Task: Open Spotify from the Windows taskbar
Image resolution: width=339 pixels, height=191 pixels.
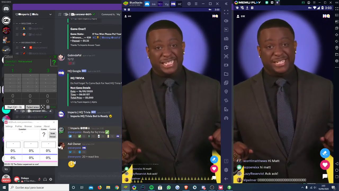Action: [151, 188]
